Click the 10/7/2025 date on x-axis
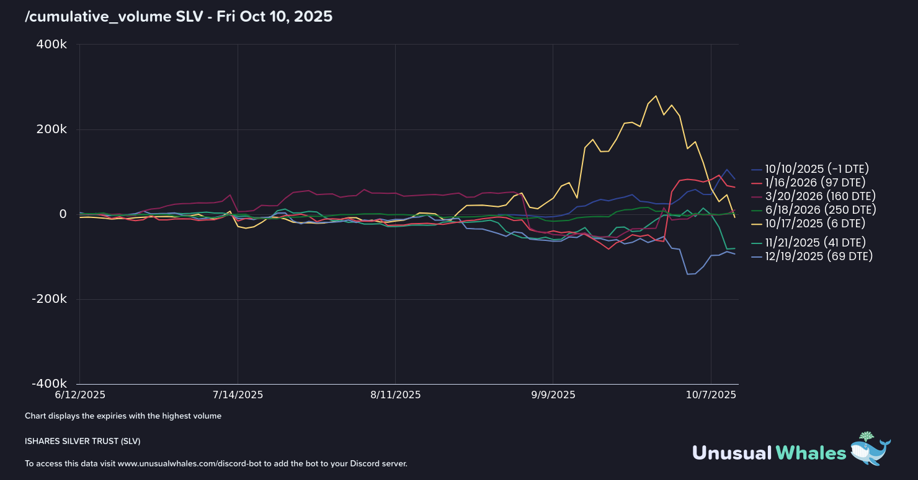 point(711,395)
